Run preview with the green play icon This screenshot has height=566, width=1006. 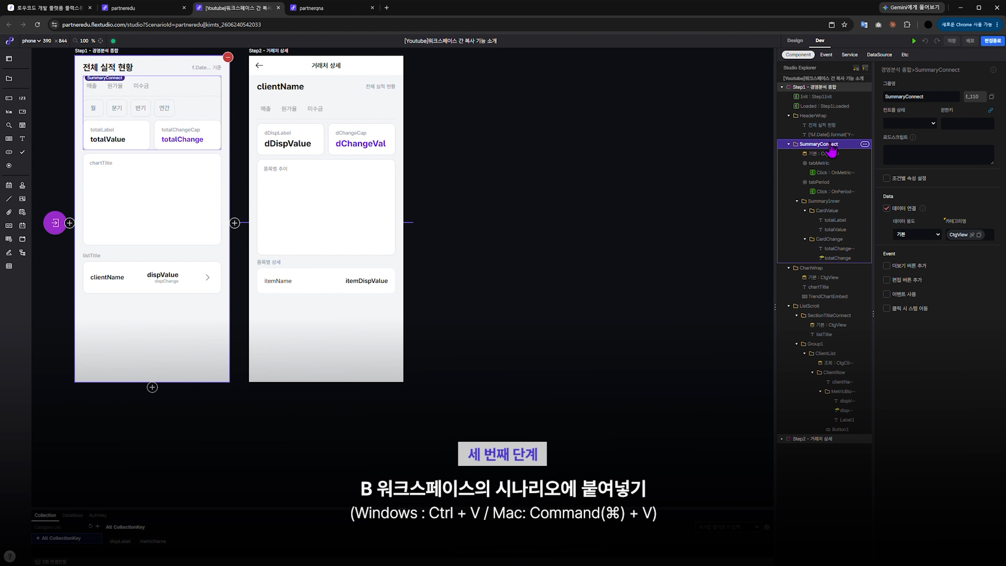[x=914, y=41]
